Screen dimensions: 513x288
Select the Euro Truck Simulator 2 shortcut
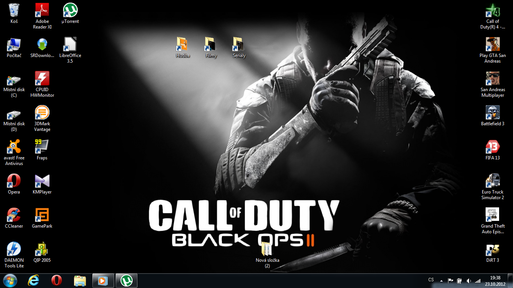click(x=493, y=187)
